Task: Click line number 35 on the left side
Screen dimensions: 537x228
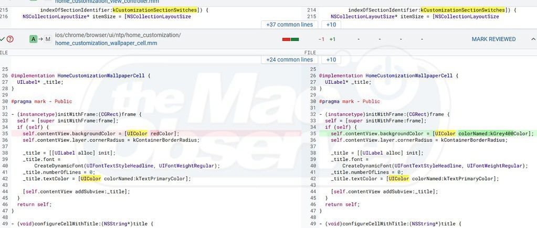Action: click(5, 134)
